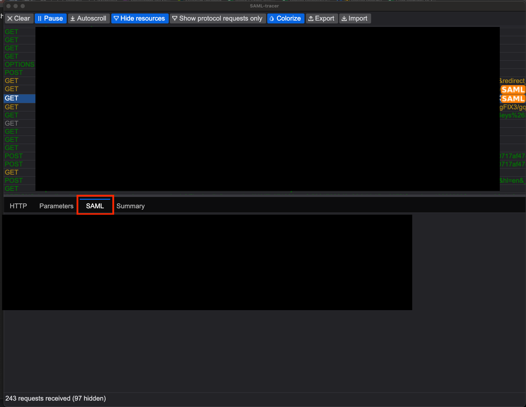Export the captured SAML trace
Screen dimensions: 526x407
pyautogui.click(x=321, y=18)
